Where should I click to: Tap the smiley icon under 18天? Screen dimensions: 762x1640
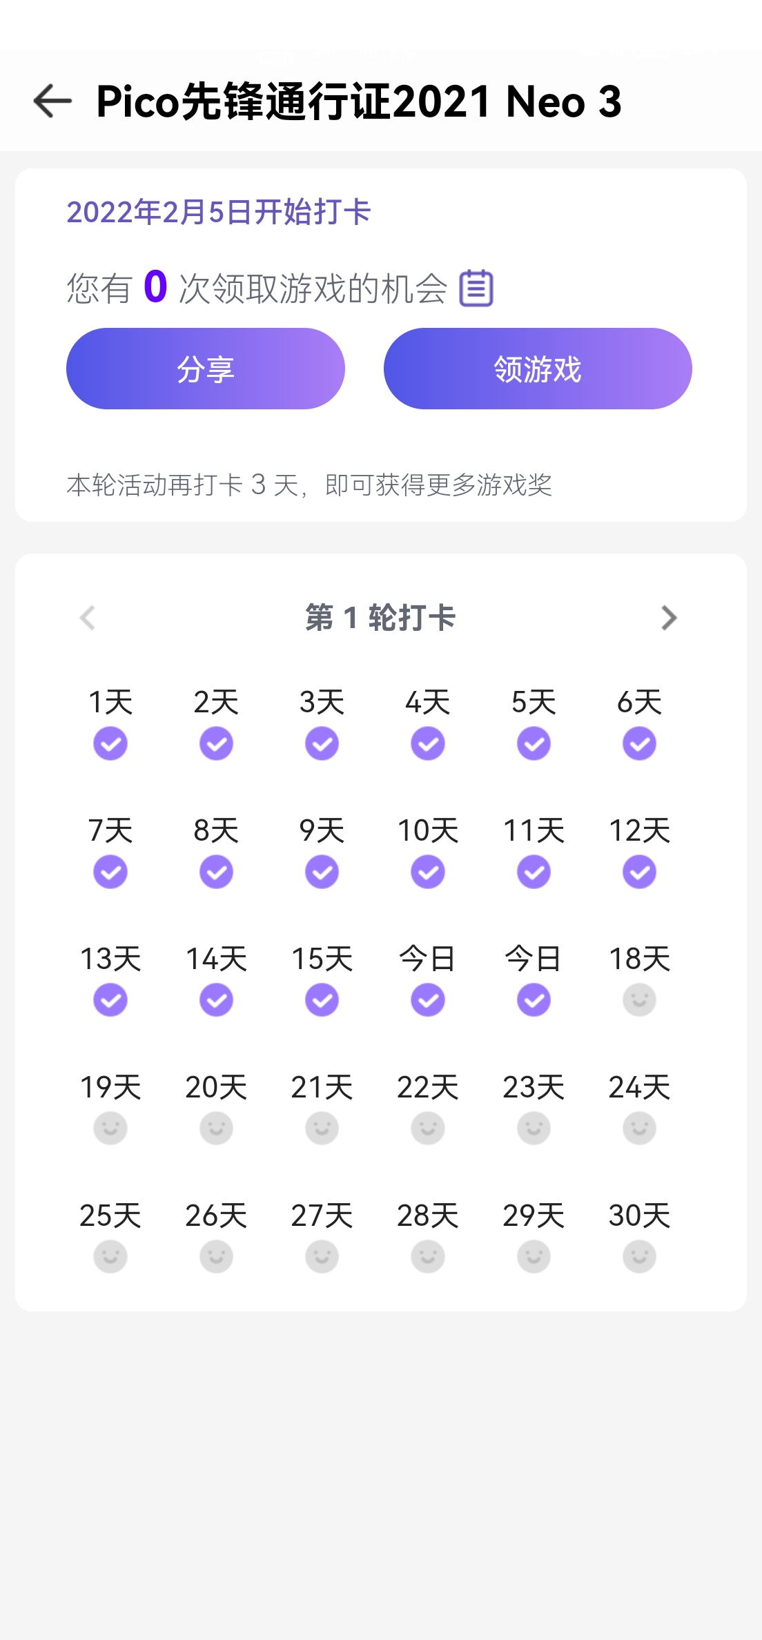[x=639, y=1000]
